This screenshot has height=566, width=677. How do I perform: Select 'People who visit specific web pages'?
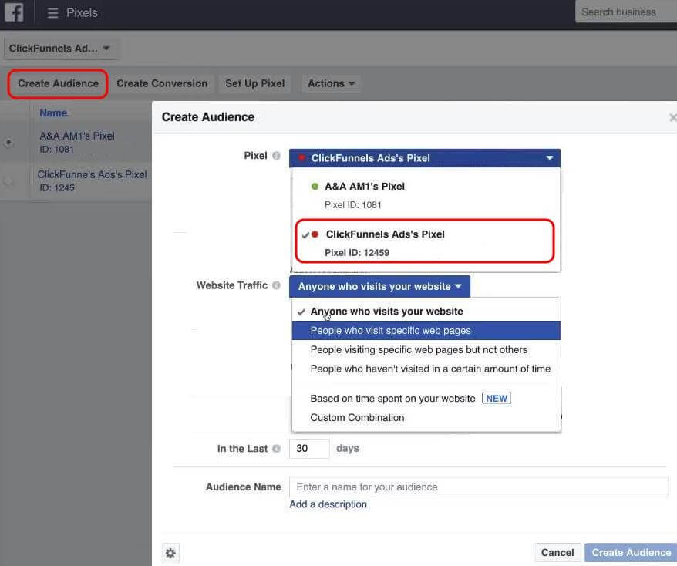[x=426, y=330]
